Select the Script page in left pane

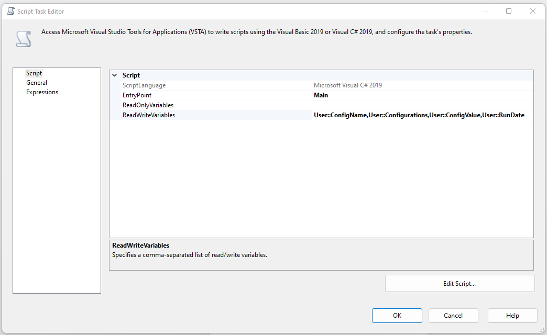pos(34,73)
